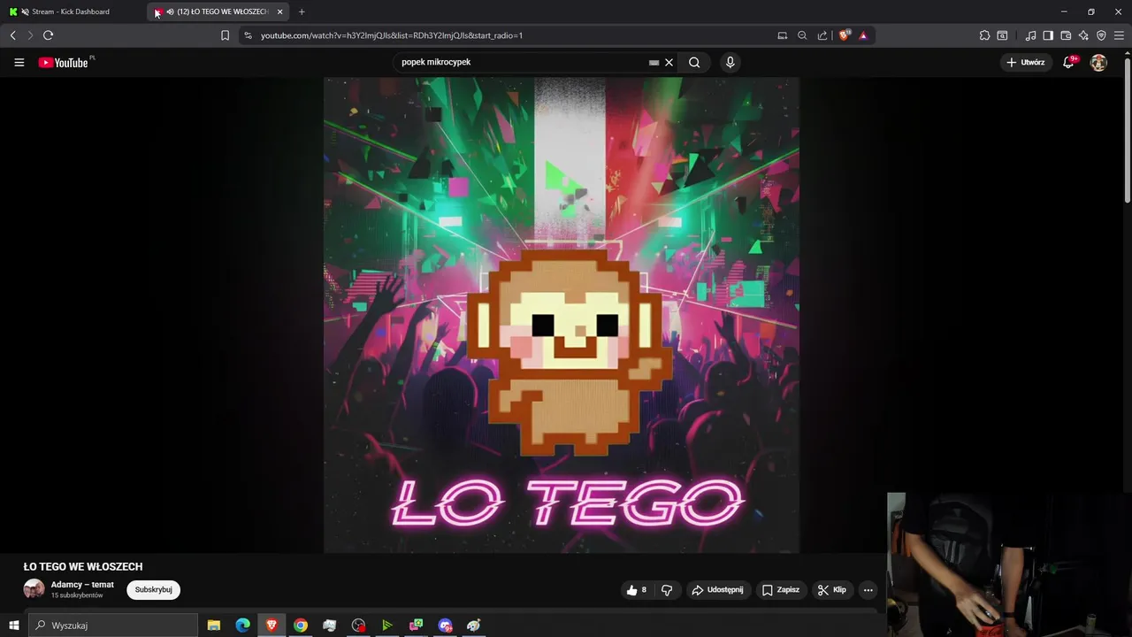Click Udostępnij share button
This screenshot has height=637, width=1132.
point(717,590)
